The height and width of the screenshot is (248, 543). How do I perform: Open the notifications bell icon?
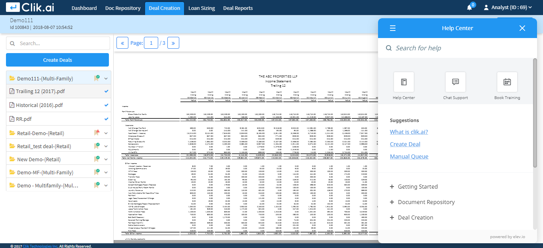click(470, 8)
